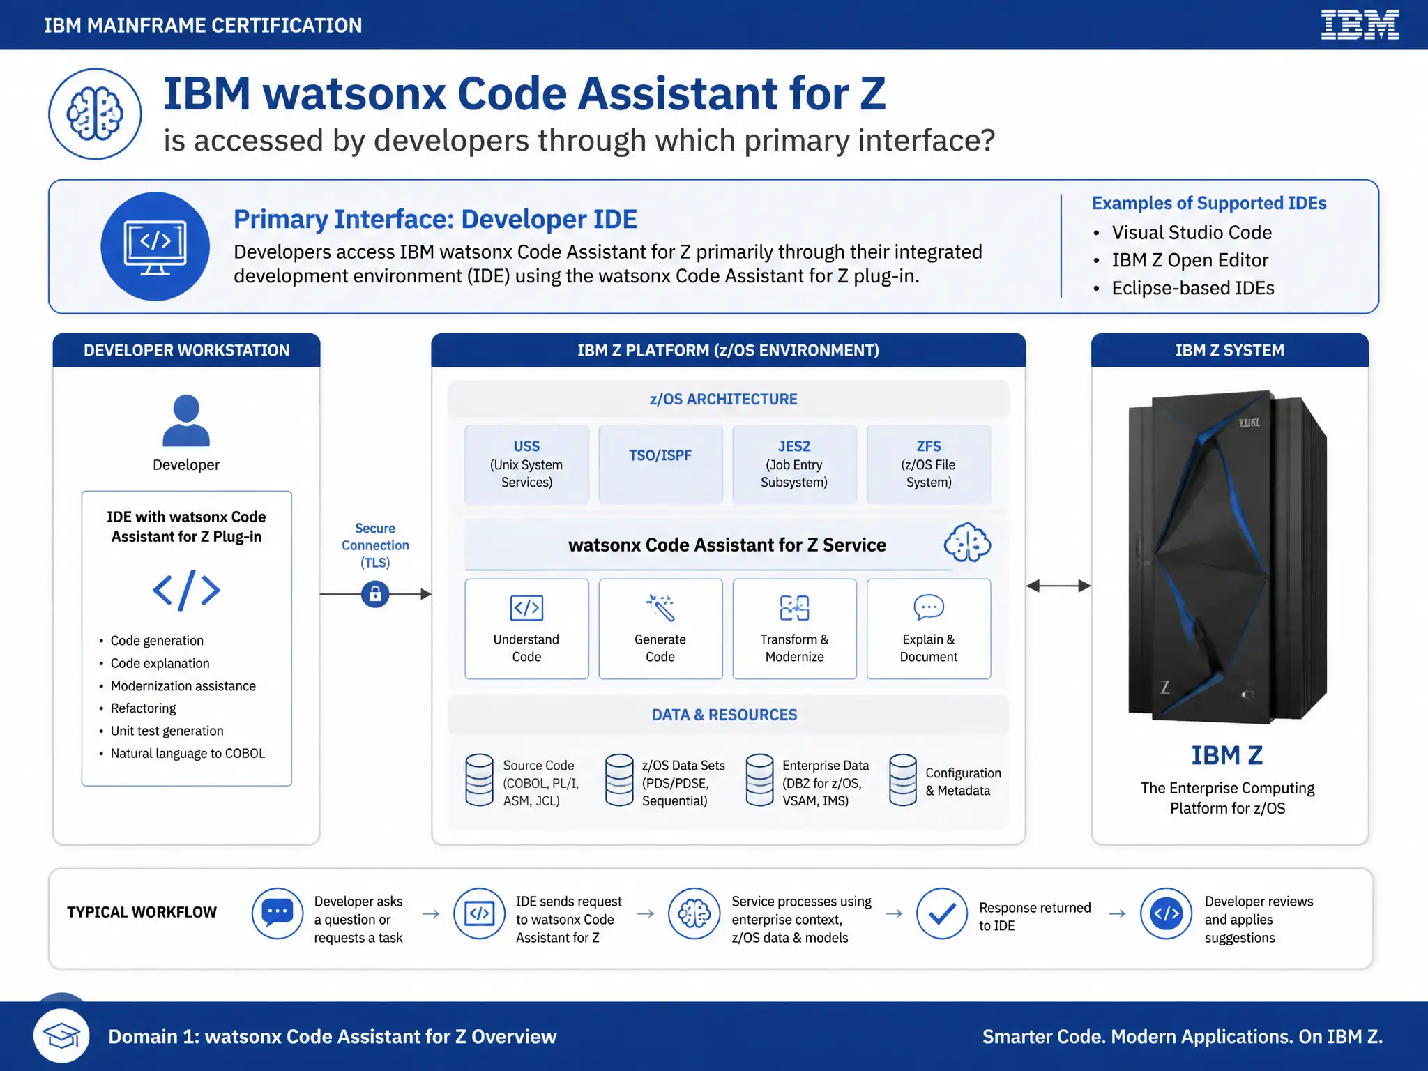Click the monitor code icon for Primary Interface
The width and height of the screenshot is (1428, 1071).
155,246
